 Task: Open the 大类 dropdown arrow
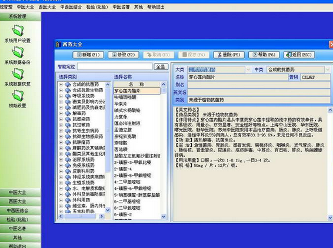click(248, 69)
